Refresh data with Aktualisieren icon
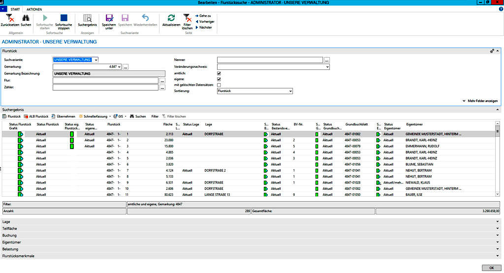Viewport: 504px width, 273px height. tap(171, 18)
